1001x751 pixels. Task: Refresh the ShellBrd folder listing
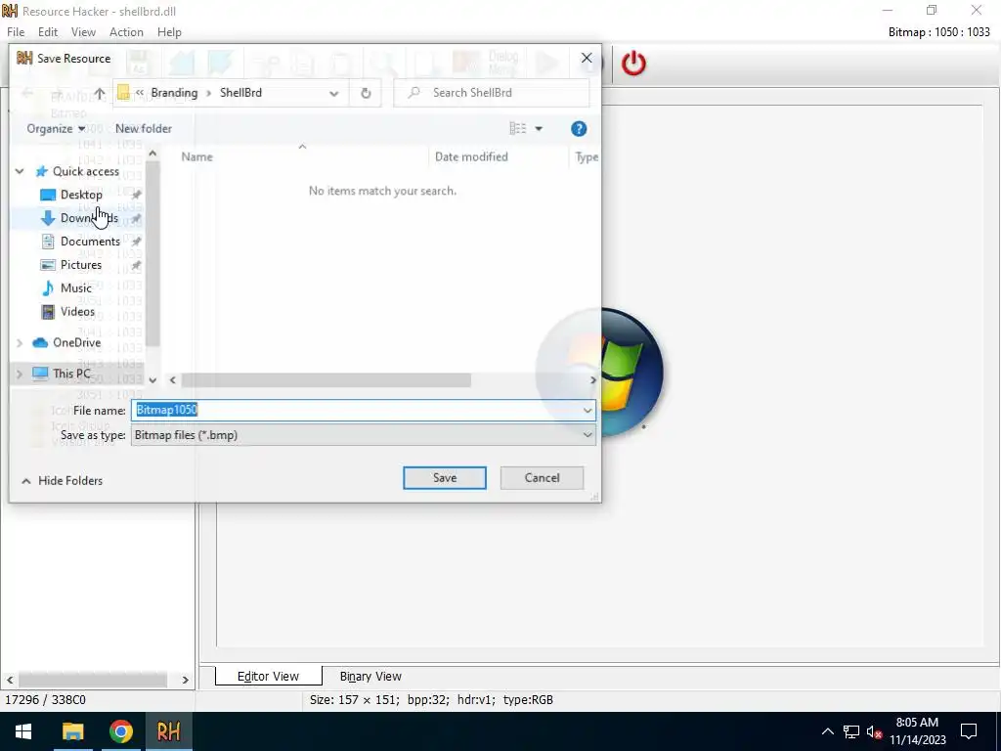366,93
